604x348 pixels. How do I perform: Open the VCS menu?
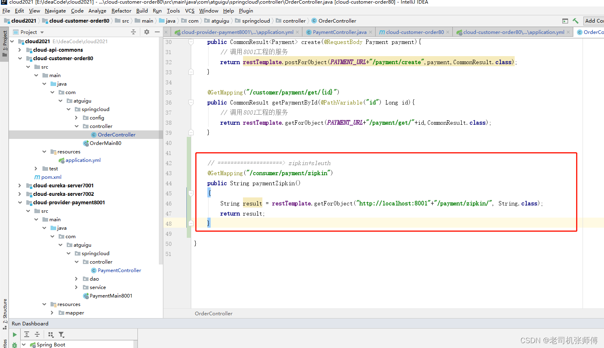click(190, 11)
